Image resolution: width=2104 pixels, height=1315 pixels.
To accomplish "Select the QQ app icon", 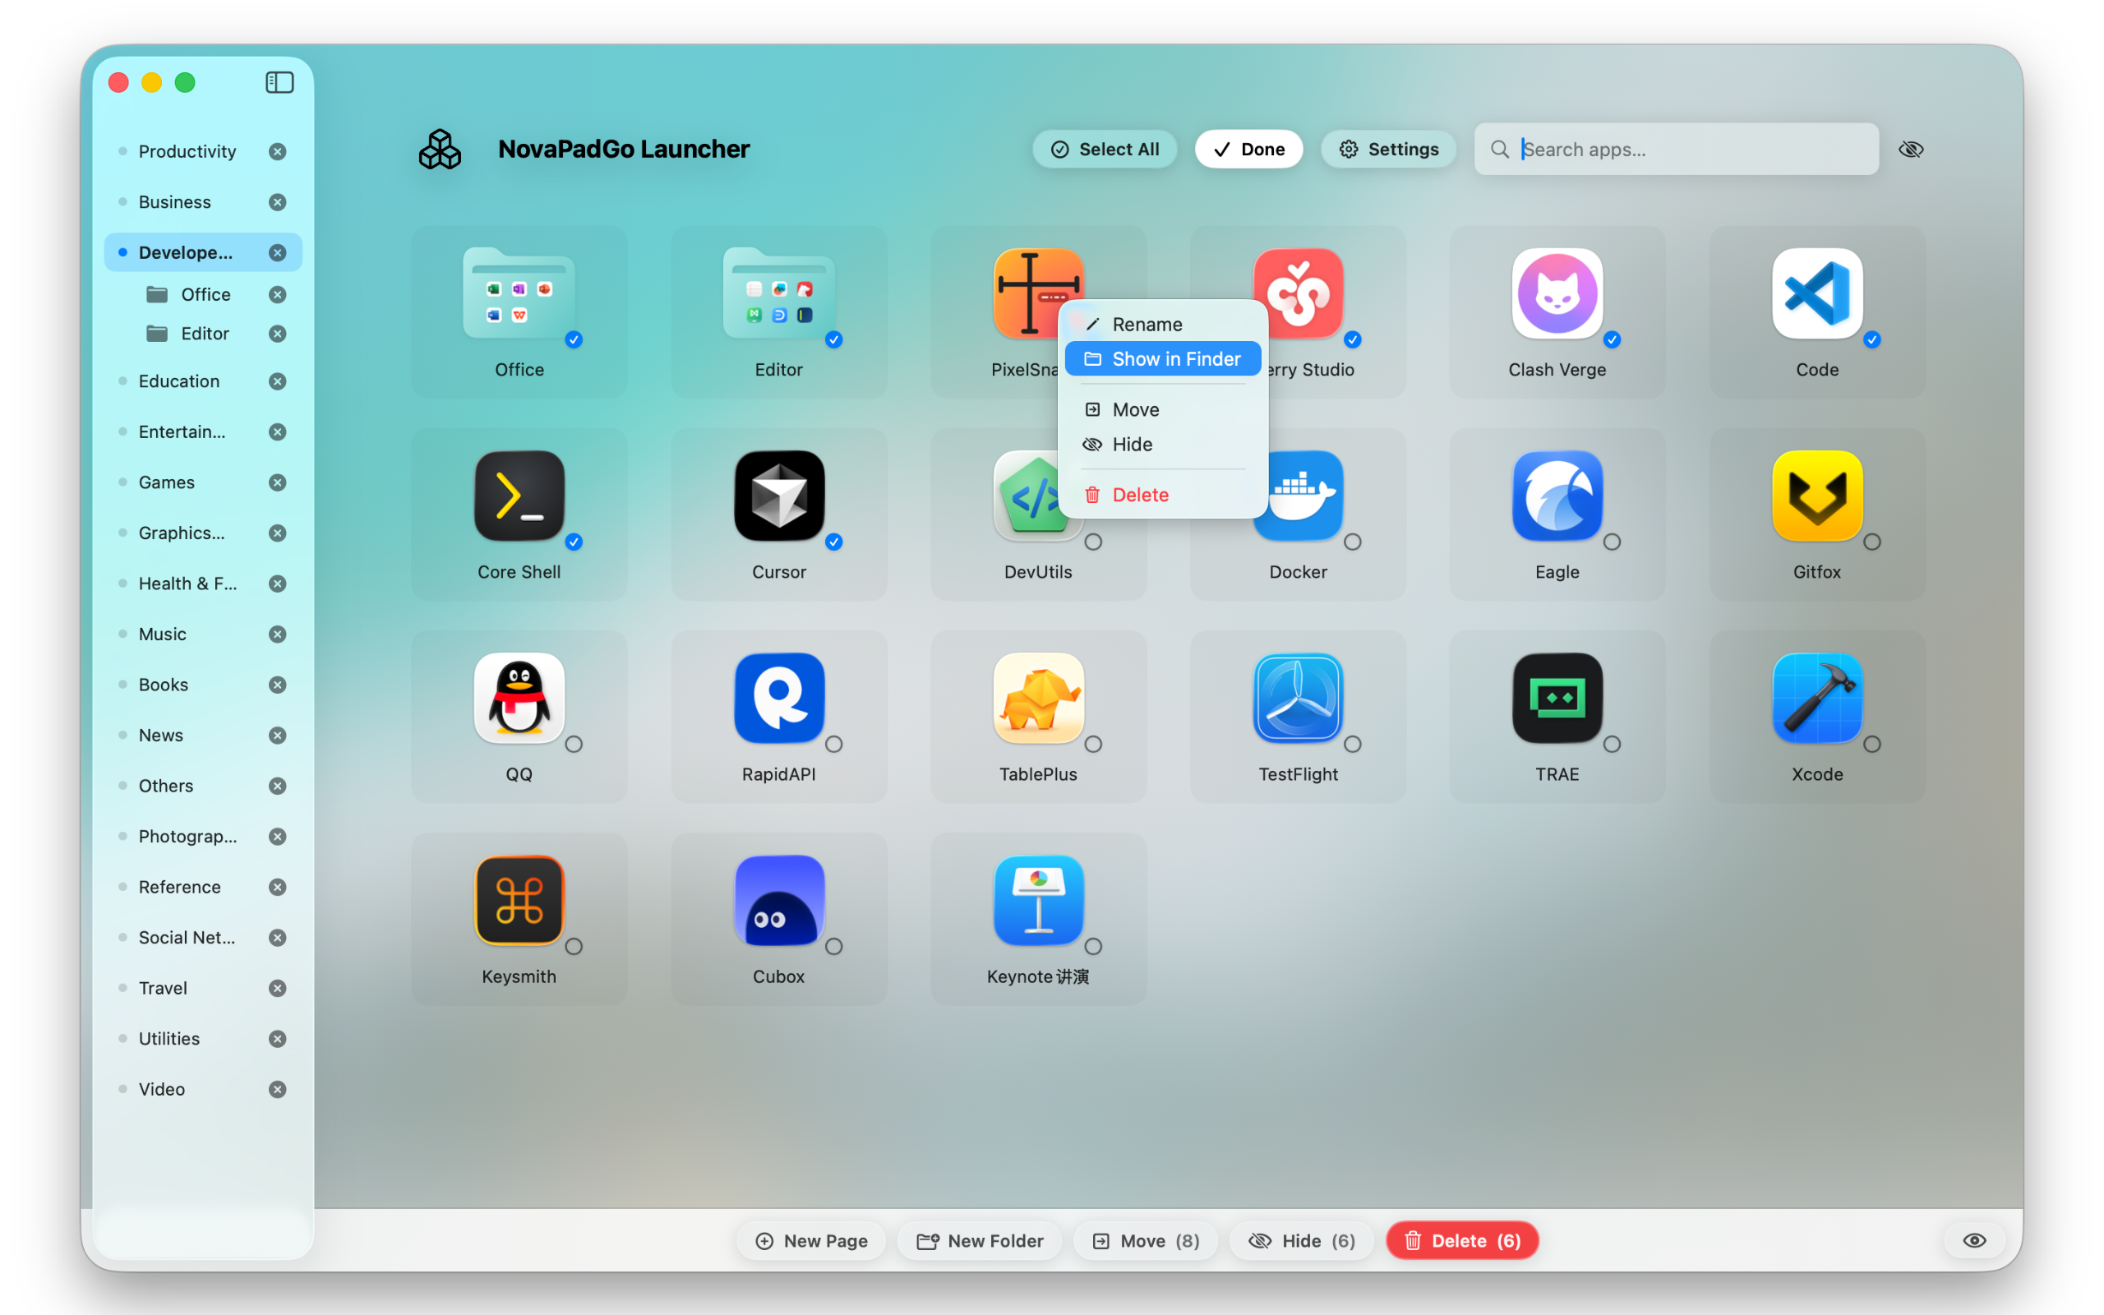I will tap(518, 699).
